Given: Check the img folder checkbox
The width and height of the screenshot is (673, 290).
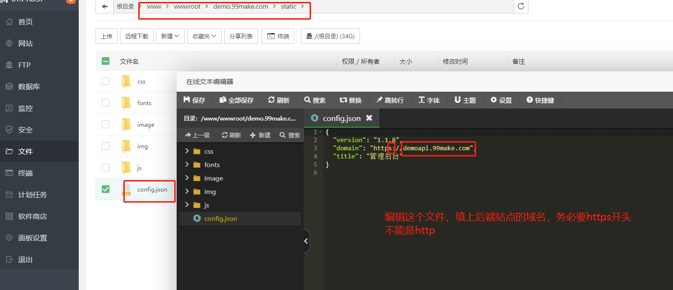Looking at the screenshot, I should (x=106, y=146).
